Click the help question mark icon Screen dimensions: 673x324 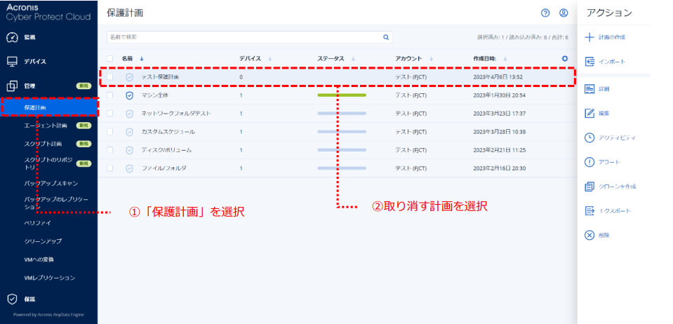coord(545,13)
